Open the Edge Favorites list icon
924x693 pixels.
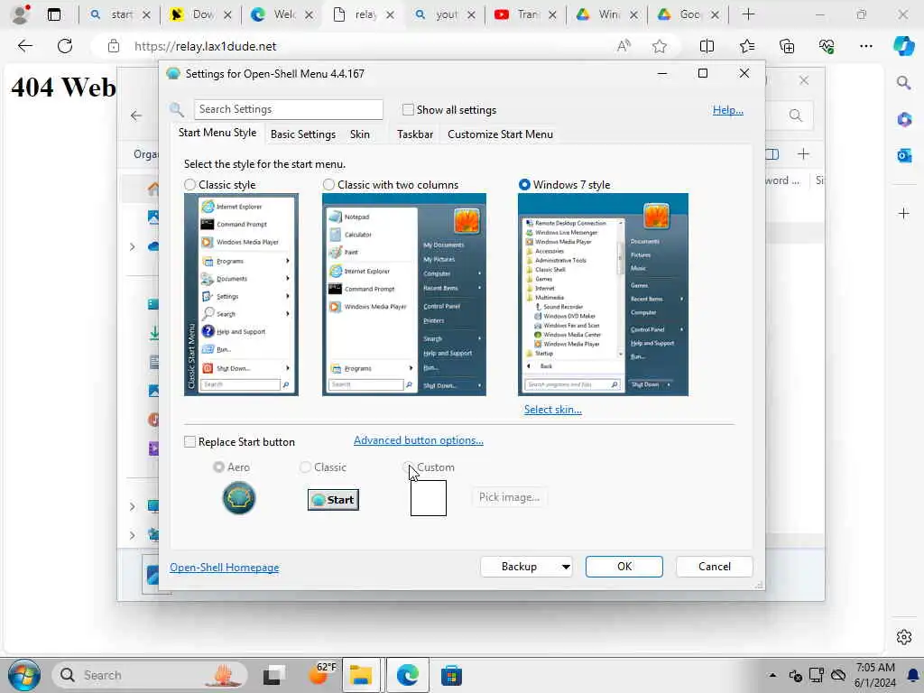click(x=746, y=46)
